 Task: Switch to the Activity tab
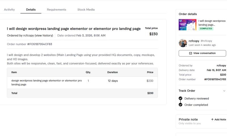[x=9, y=10]
